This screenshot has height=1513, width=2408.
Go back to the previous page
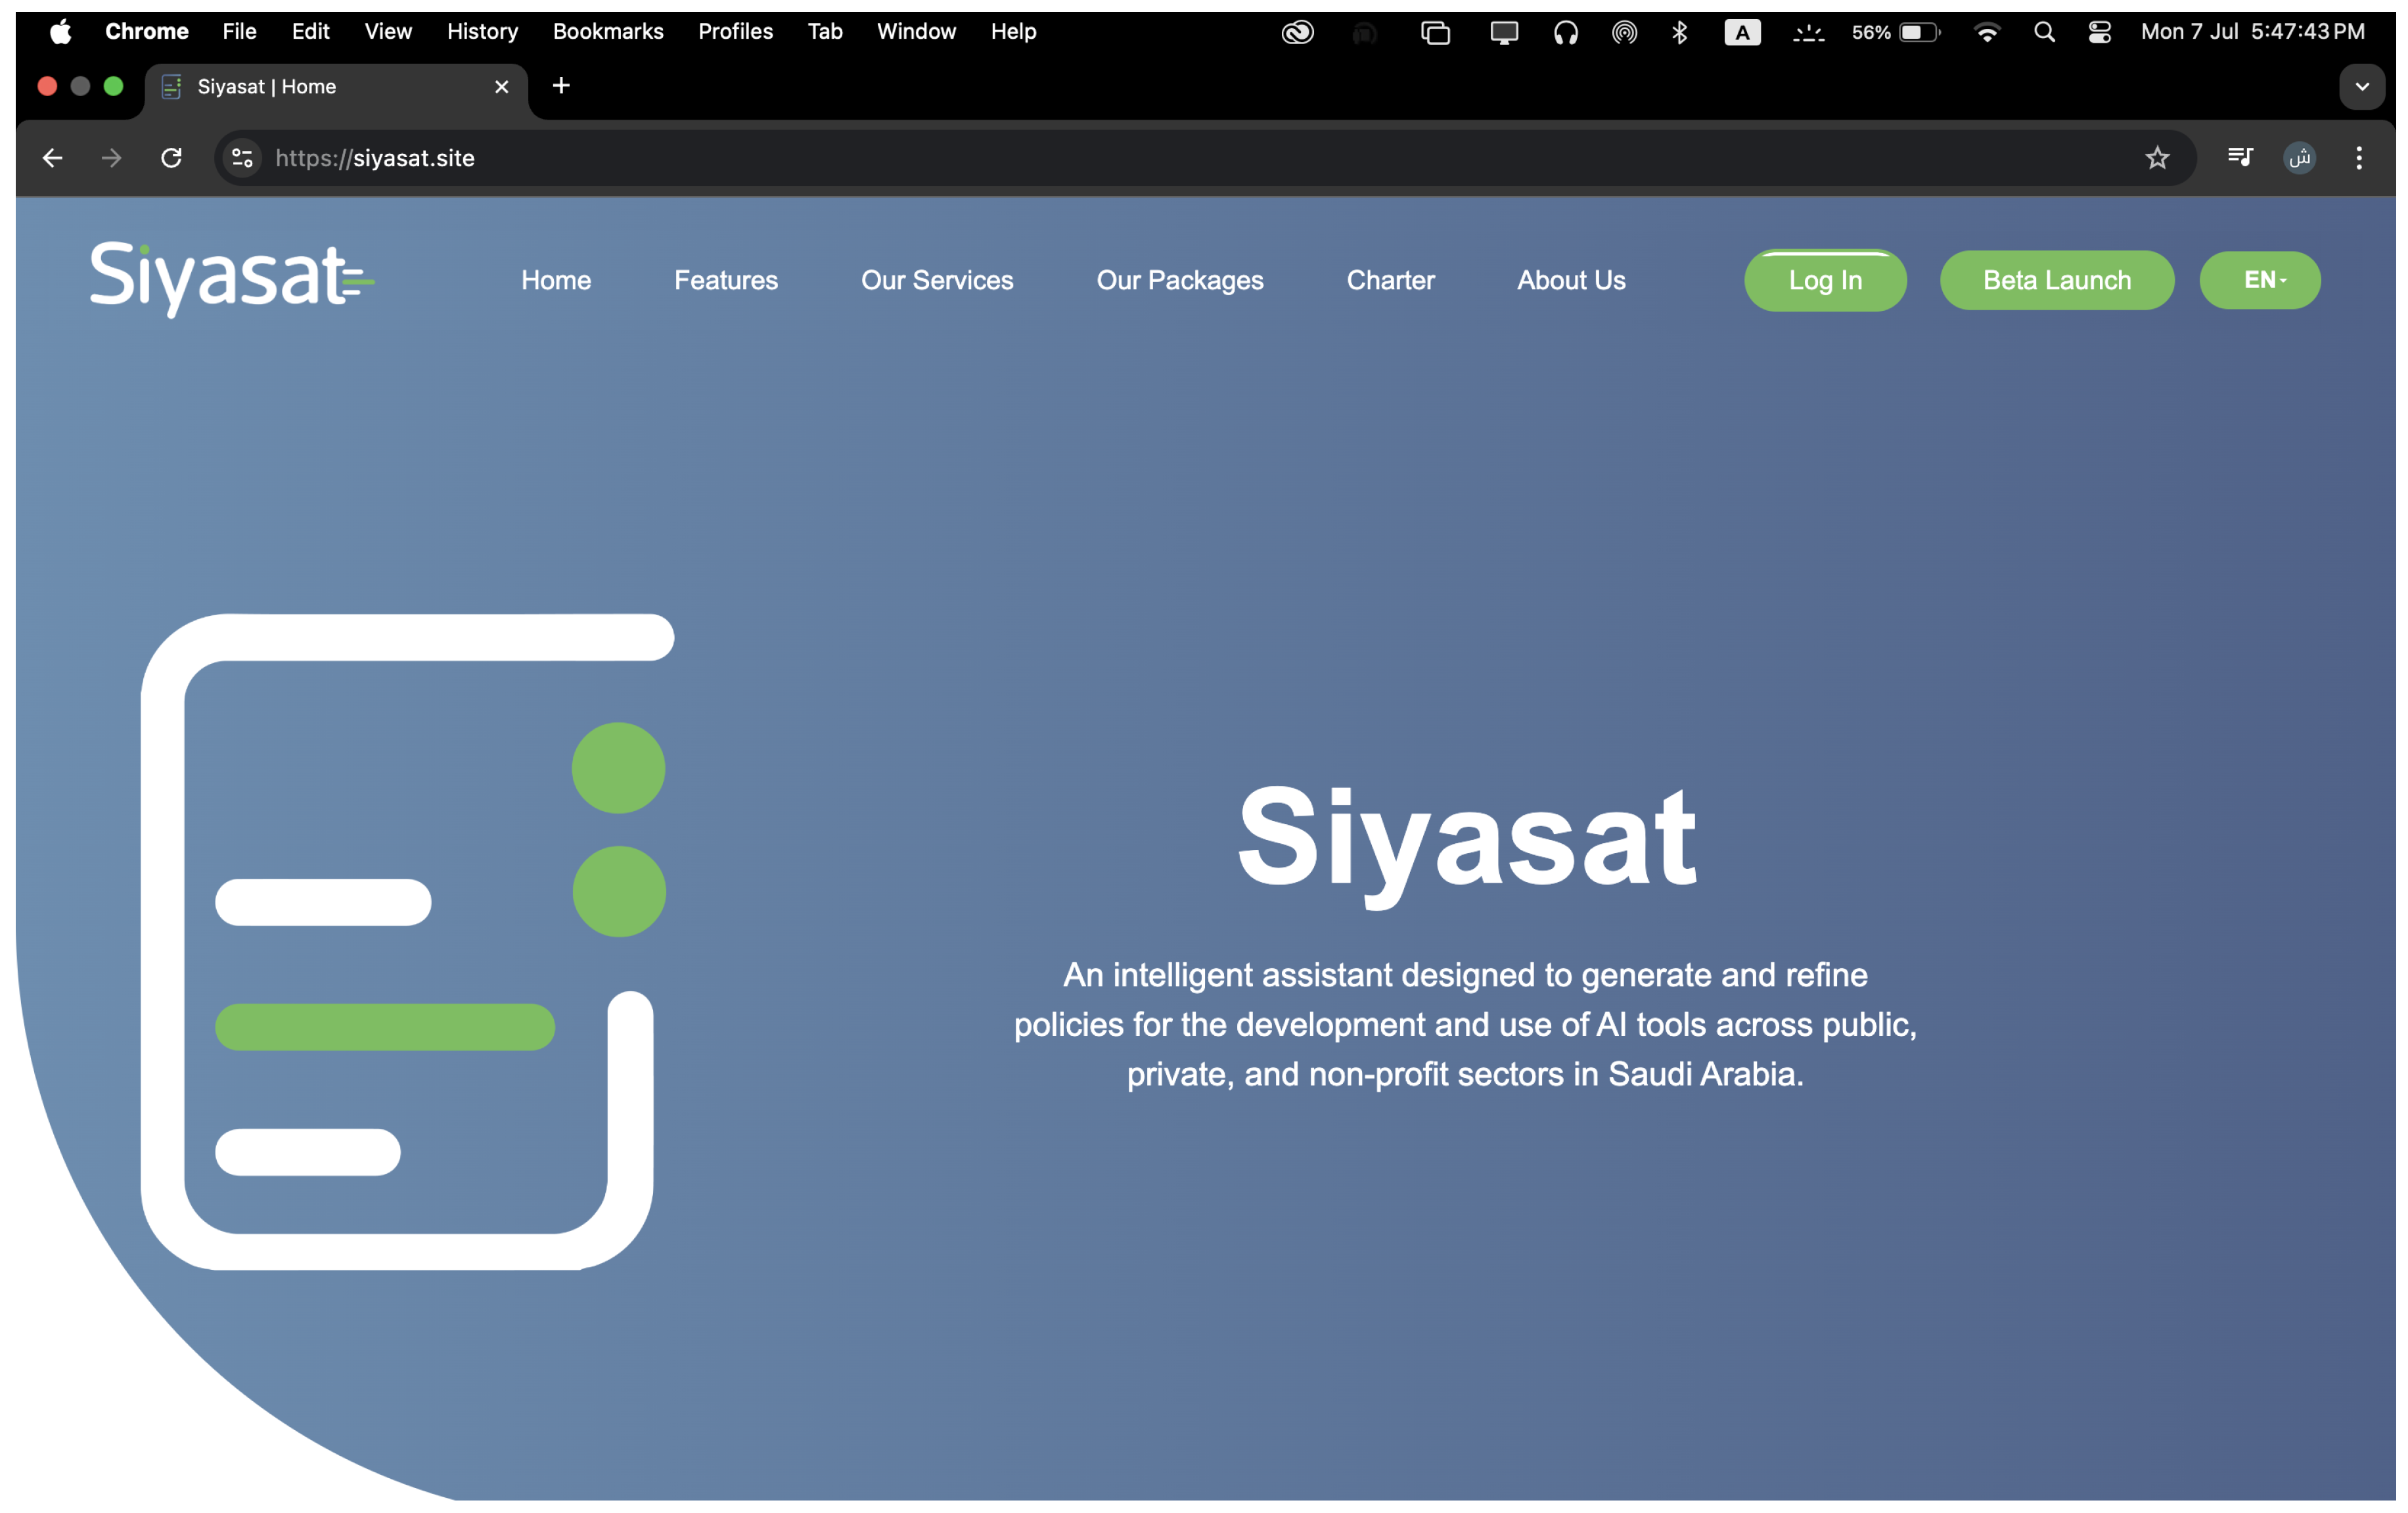tap(53, 158)
